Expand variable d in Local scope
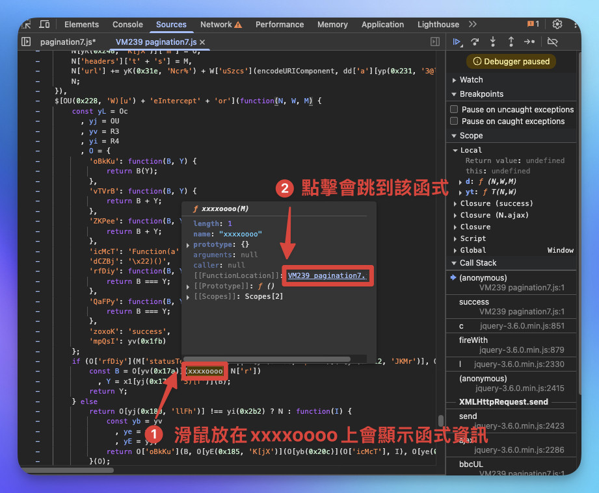 [x=460, y=182]
